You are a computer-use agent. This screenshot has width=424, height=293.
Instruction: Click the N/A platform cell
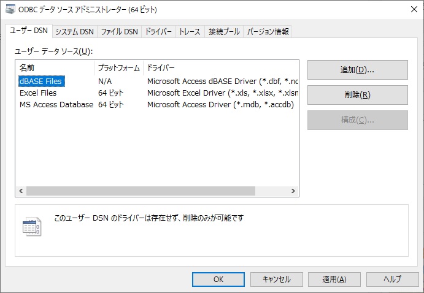(x=105, y=82)
